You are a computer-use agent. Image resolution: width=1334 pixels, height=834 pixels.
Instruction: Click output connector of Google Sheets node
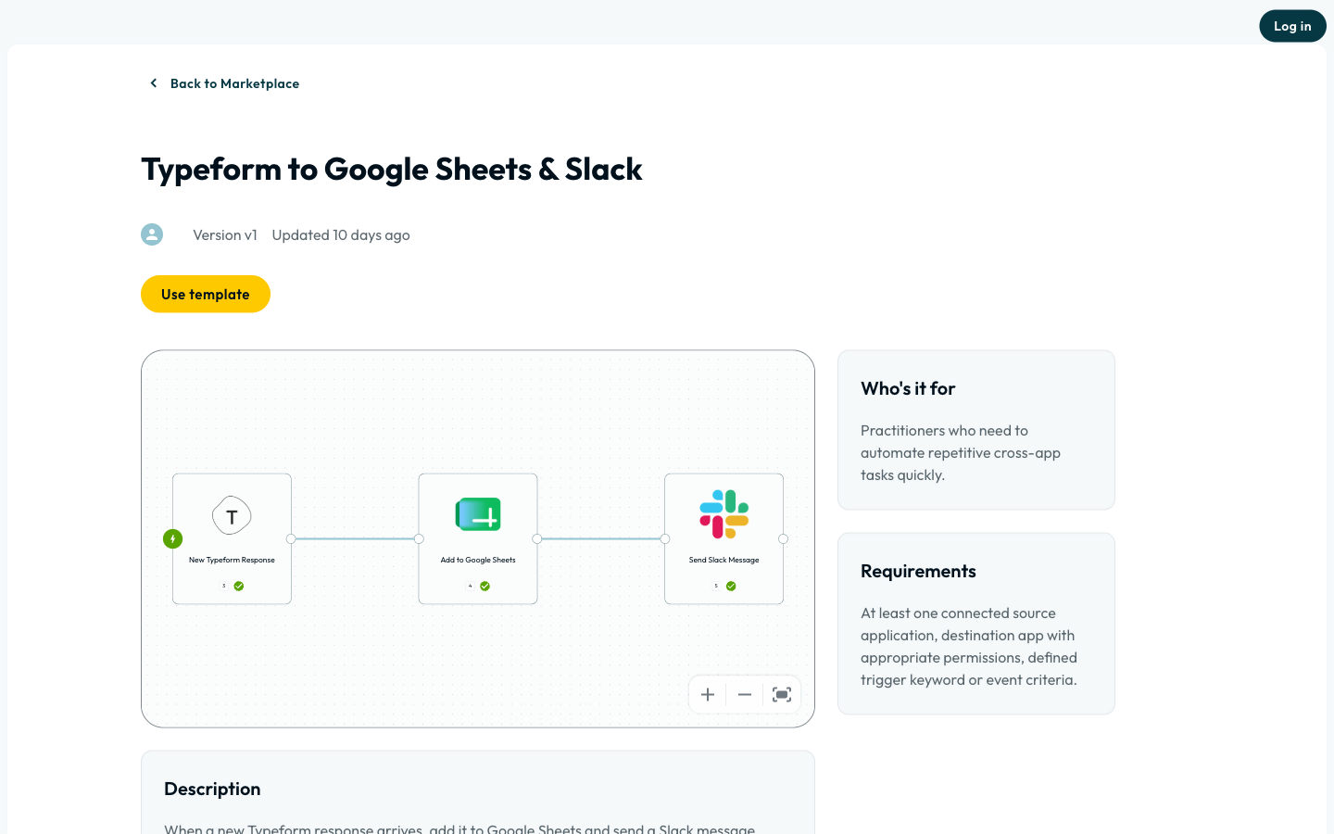click(x=537, y=538)
